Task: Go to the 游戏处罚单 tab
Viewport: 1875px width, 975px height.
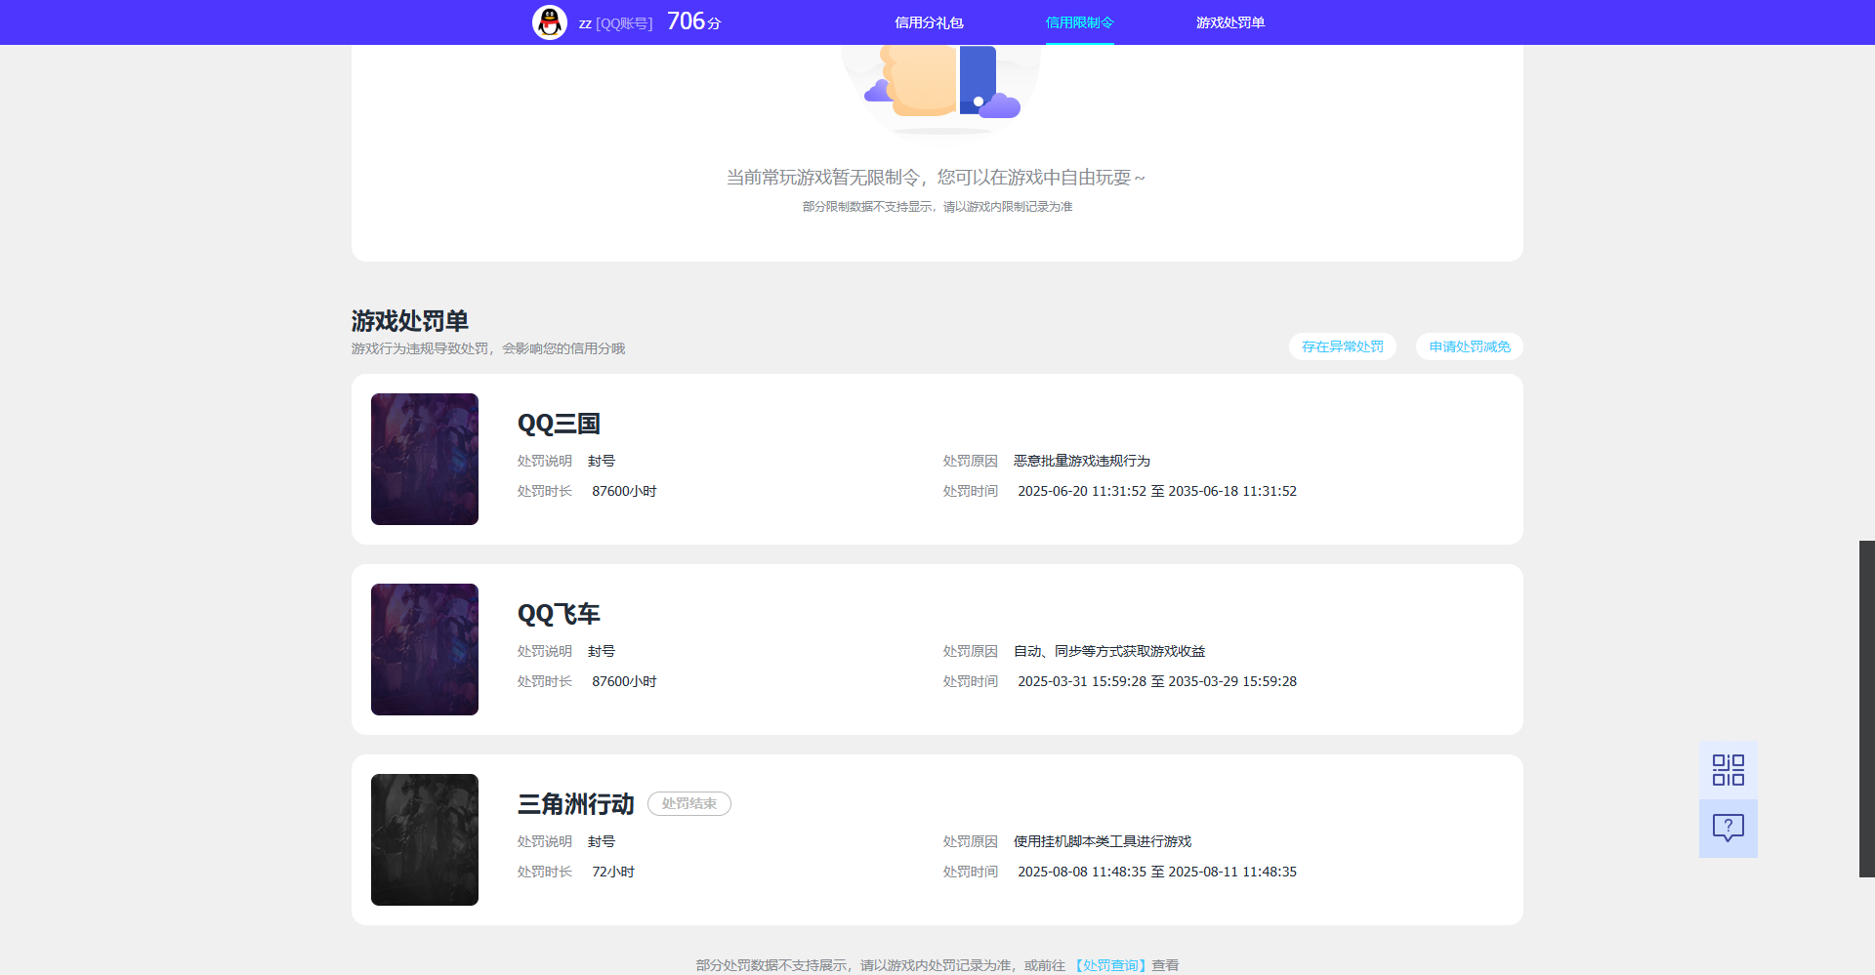Action: [1229, 22]
